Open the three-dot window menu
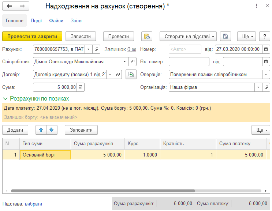 click(256, 6)
